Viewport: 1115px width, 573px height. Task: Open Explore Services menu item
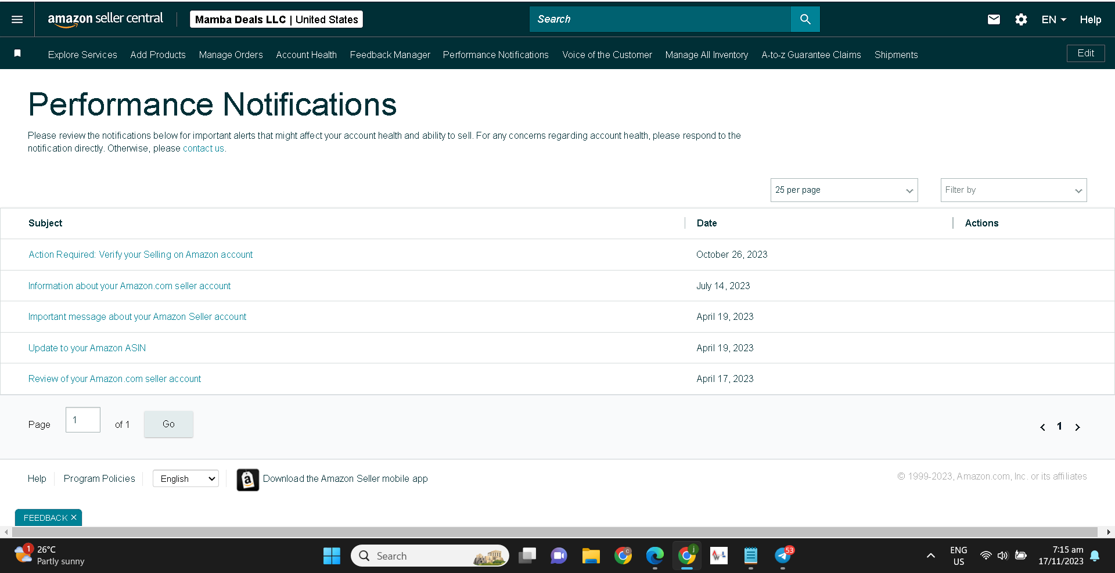[82, 55]
